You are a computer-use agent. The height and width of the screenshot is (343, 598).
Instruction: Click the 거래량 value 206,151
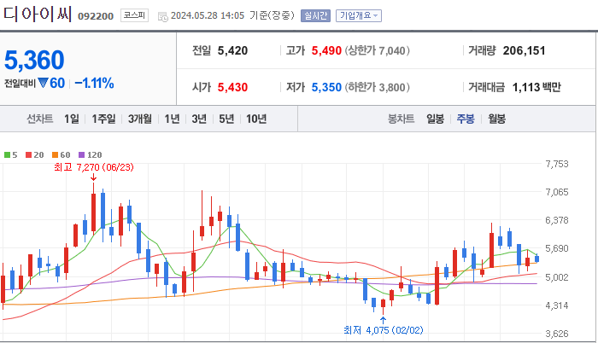click(524, 50)
